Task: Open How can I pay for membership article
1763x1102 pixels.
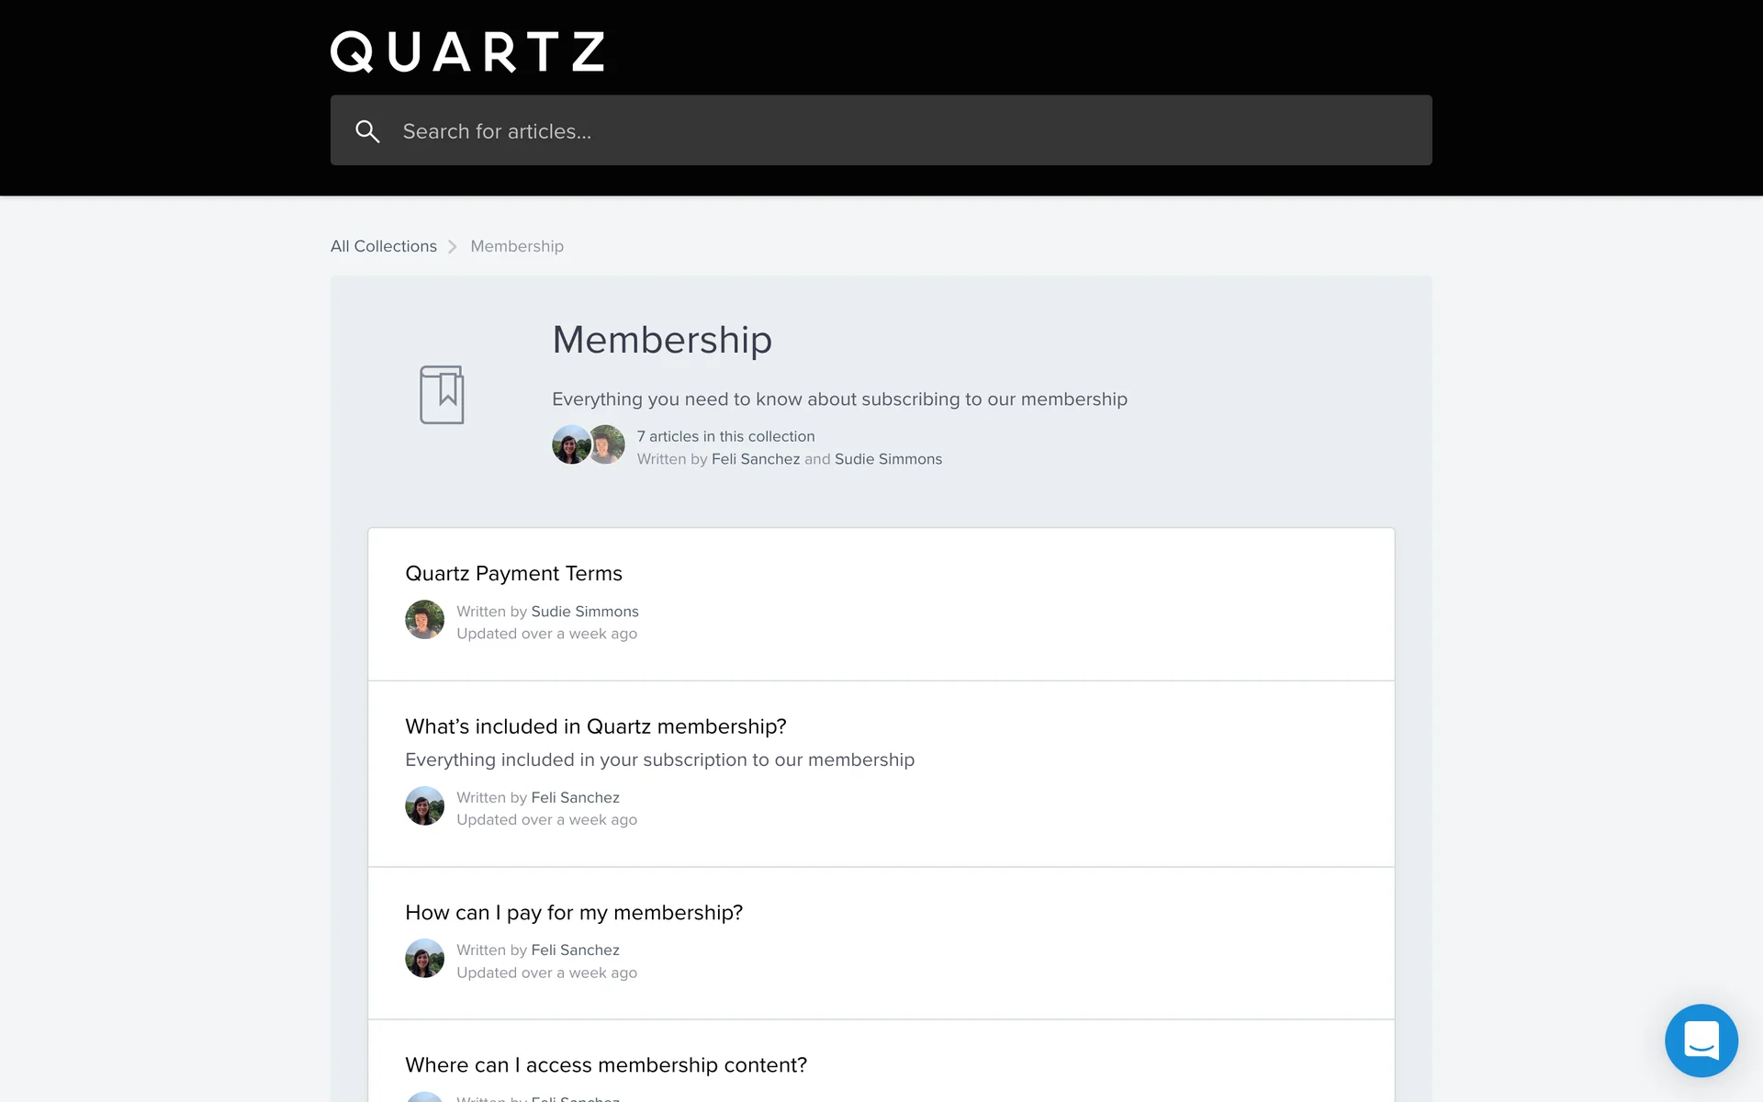Action: coord(574,913)
